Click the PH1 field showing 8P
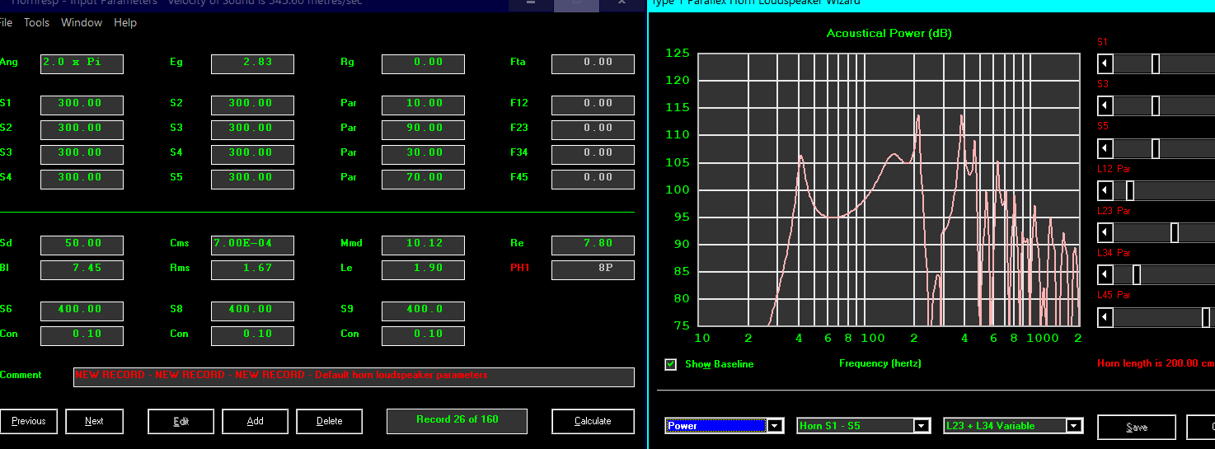The height and width of the screenshot is (449, 1215). coord(593,269)
